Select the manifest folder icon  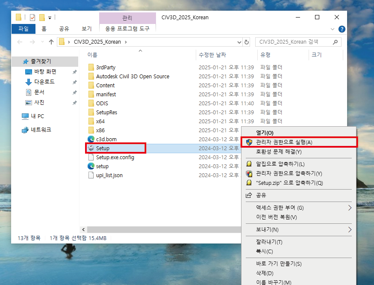point(91,95)
